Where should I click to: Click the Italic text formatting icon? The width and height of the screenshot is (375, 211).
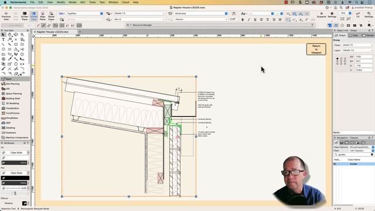click(248, 19)
